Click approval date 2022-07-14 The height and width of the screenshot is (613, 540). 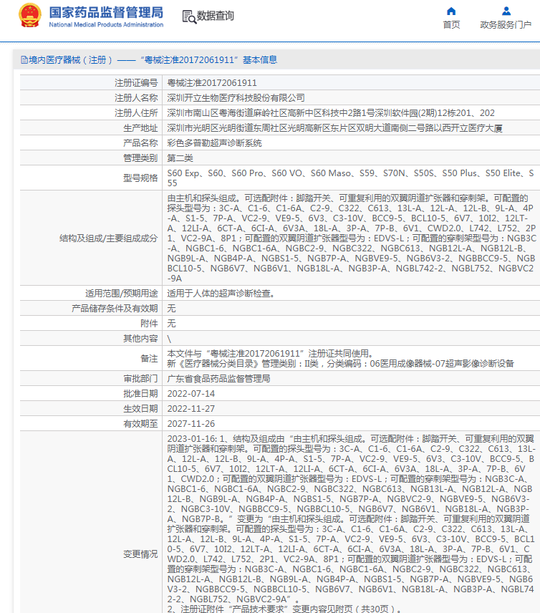pos(191,394)
